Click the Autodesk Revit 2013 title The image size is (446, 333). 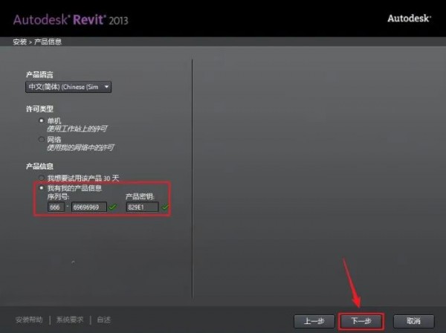point(71,20)
